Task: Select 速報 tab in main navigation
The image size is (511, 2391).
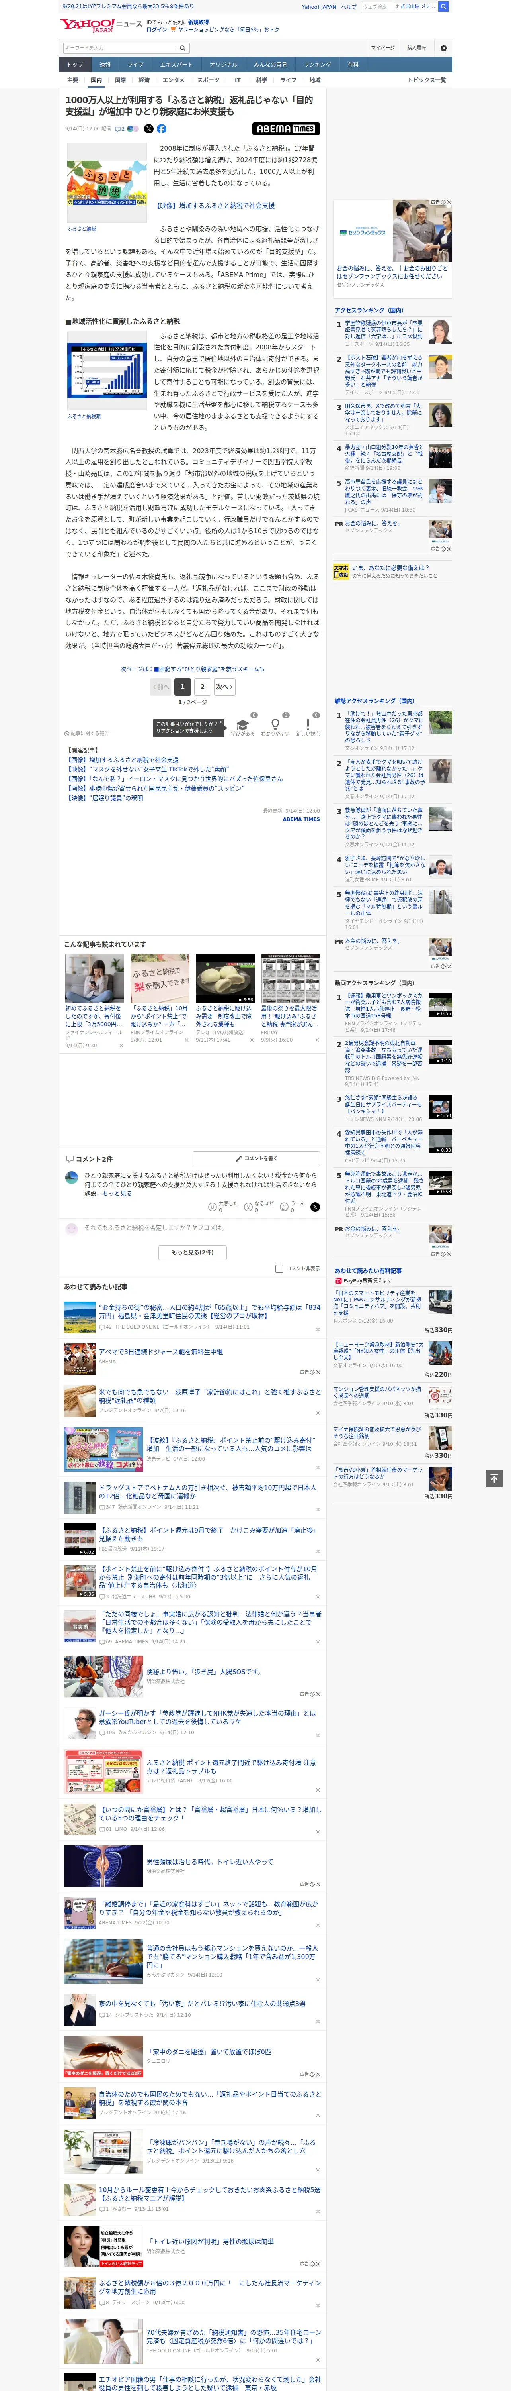Action: pyautogui.click(x=105, y=64)
